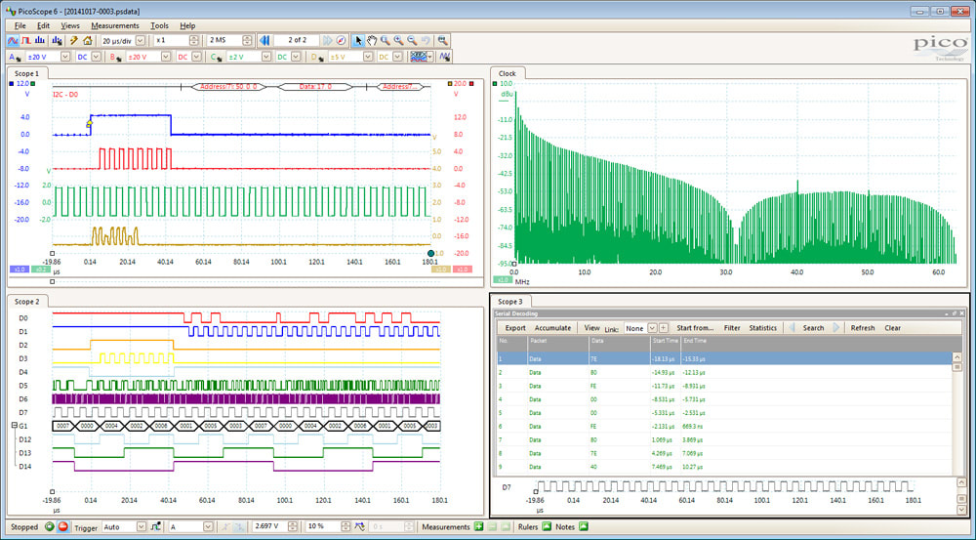The height and width of the screenshot is (540, 976).
Task: Click the Home icon in toolbar
Action: pyautogui.click(x=88, y=40)
